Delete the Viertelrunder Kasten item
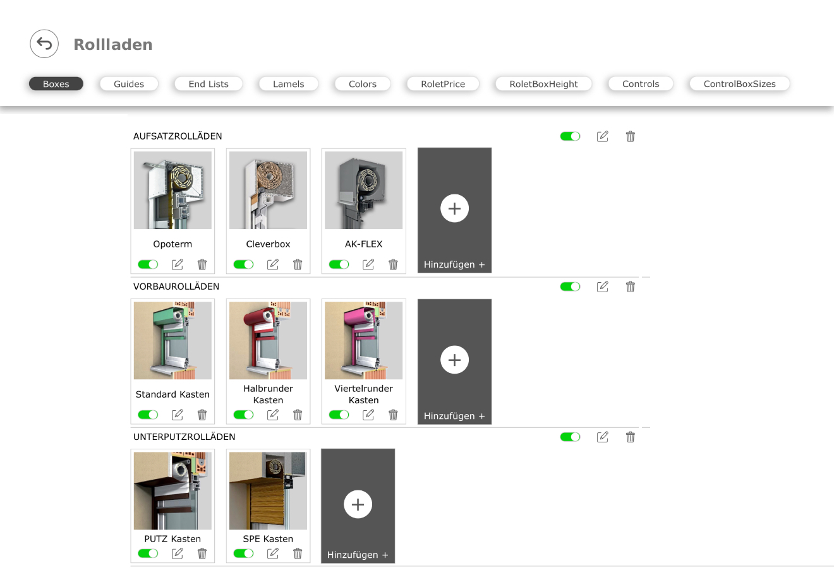834x568 pixels. (x=393, y=415)
